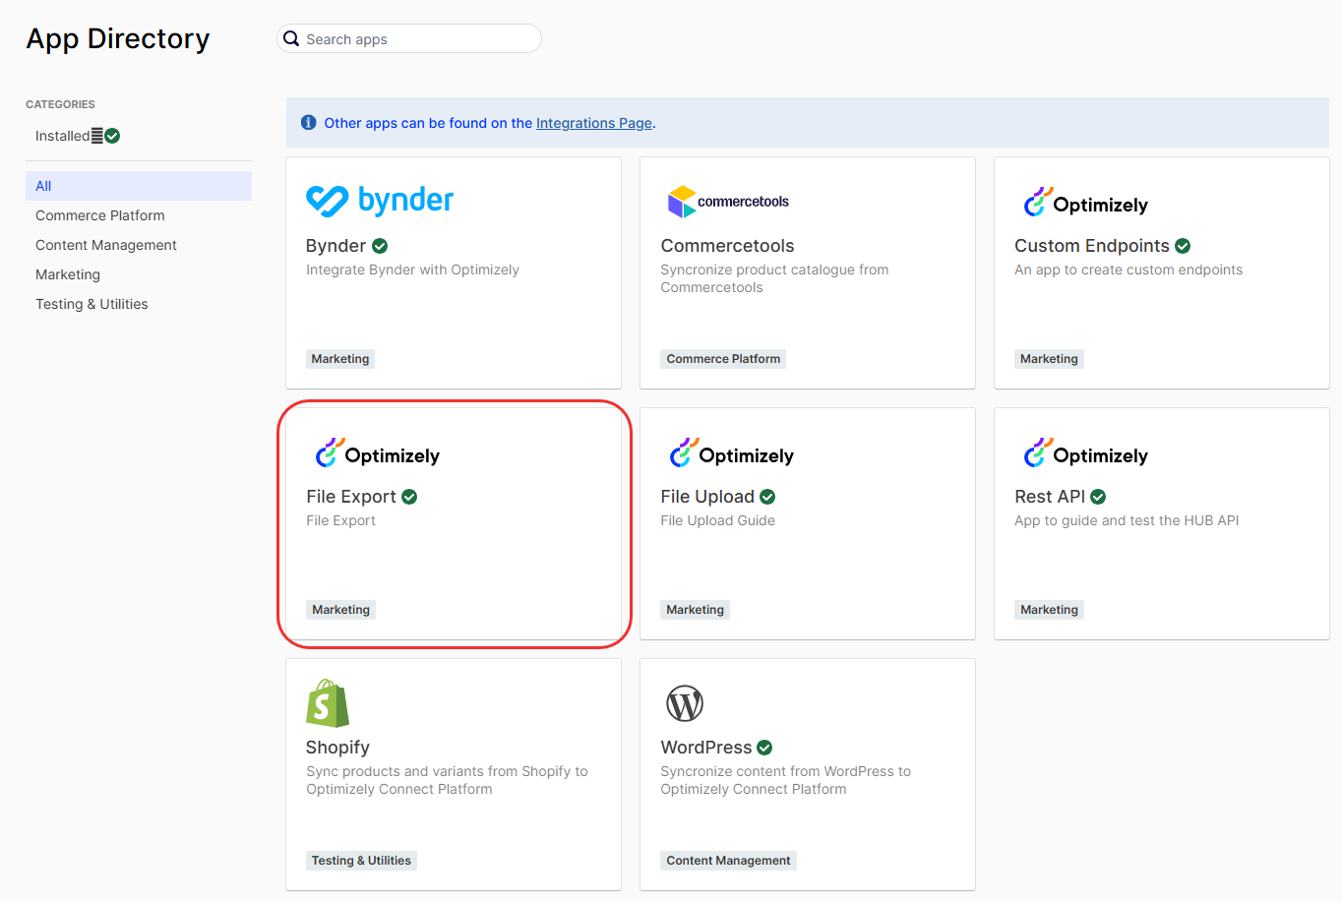
Task: Click Bynder installed checkmark badge
Action: [x=380, y=246]
